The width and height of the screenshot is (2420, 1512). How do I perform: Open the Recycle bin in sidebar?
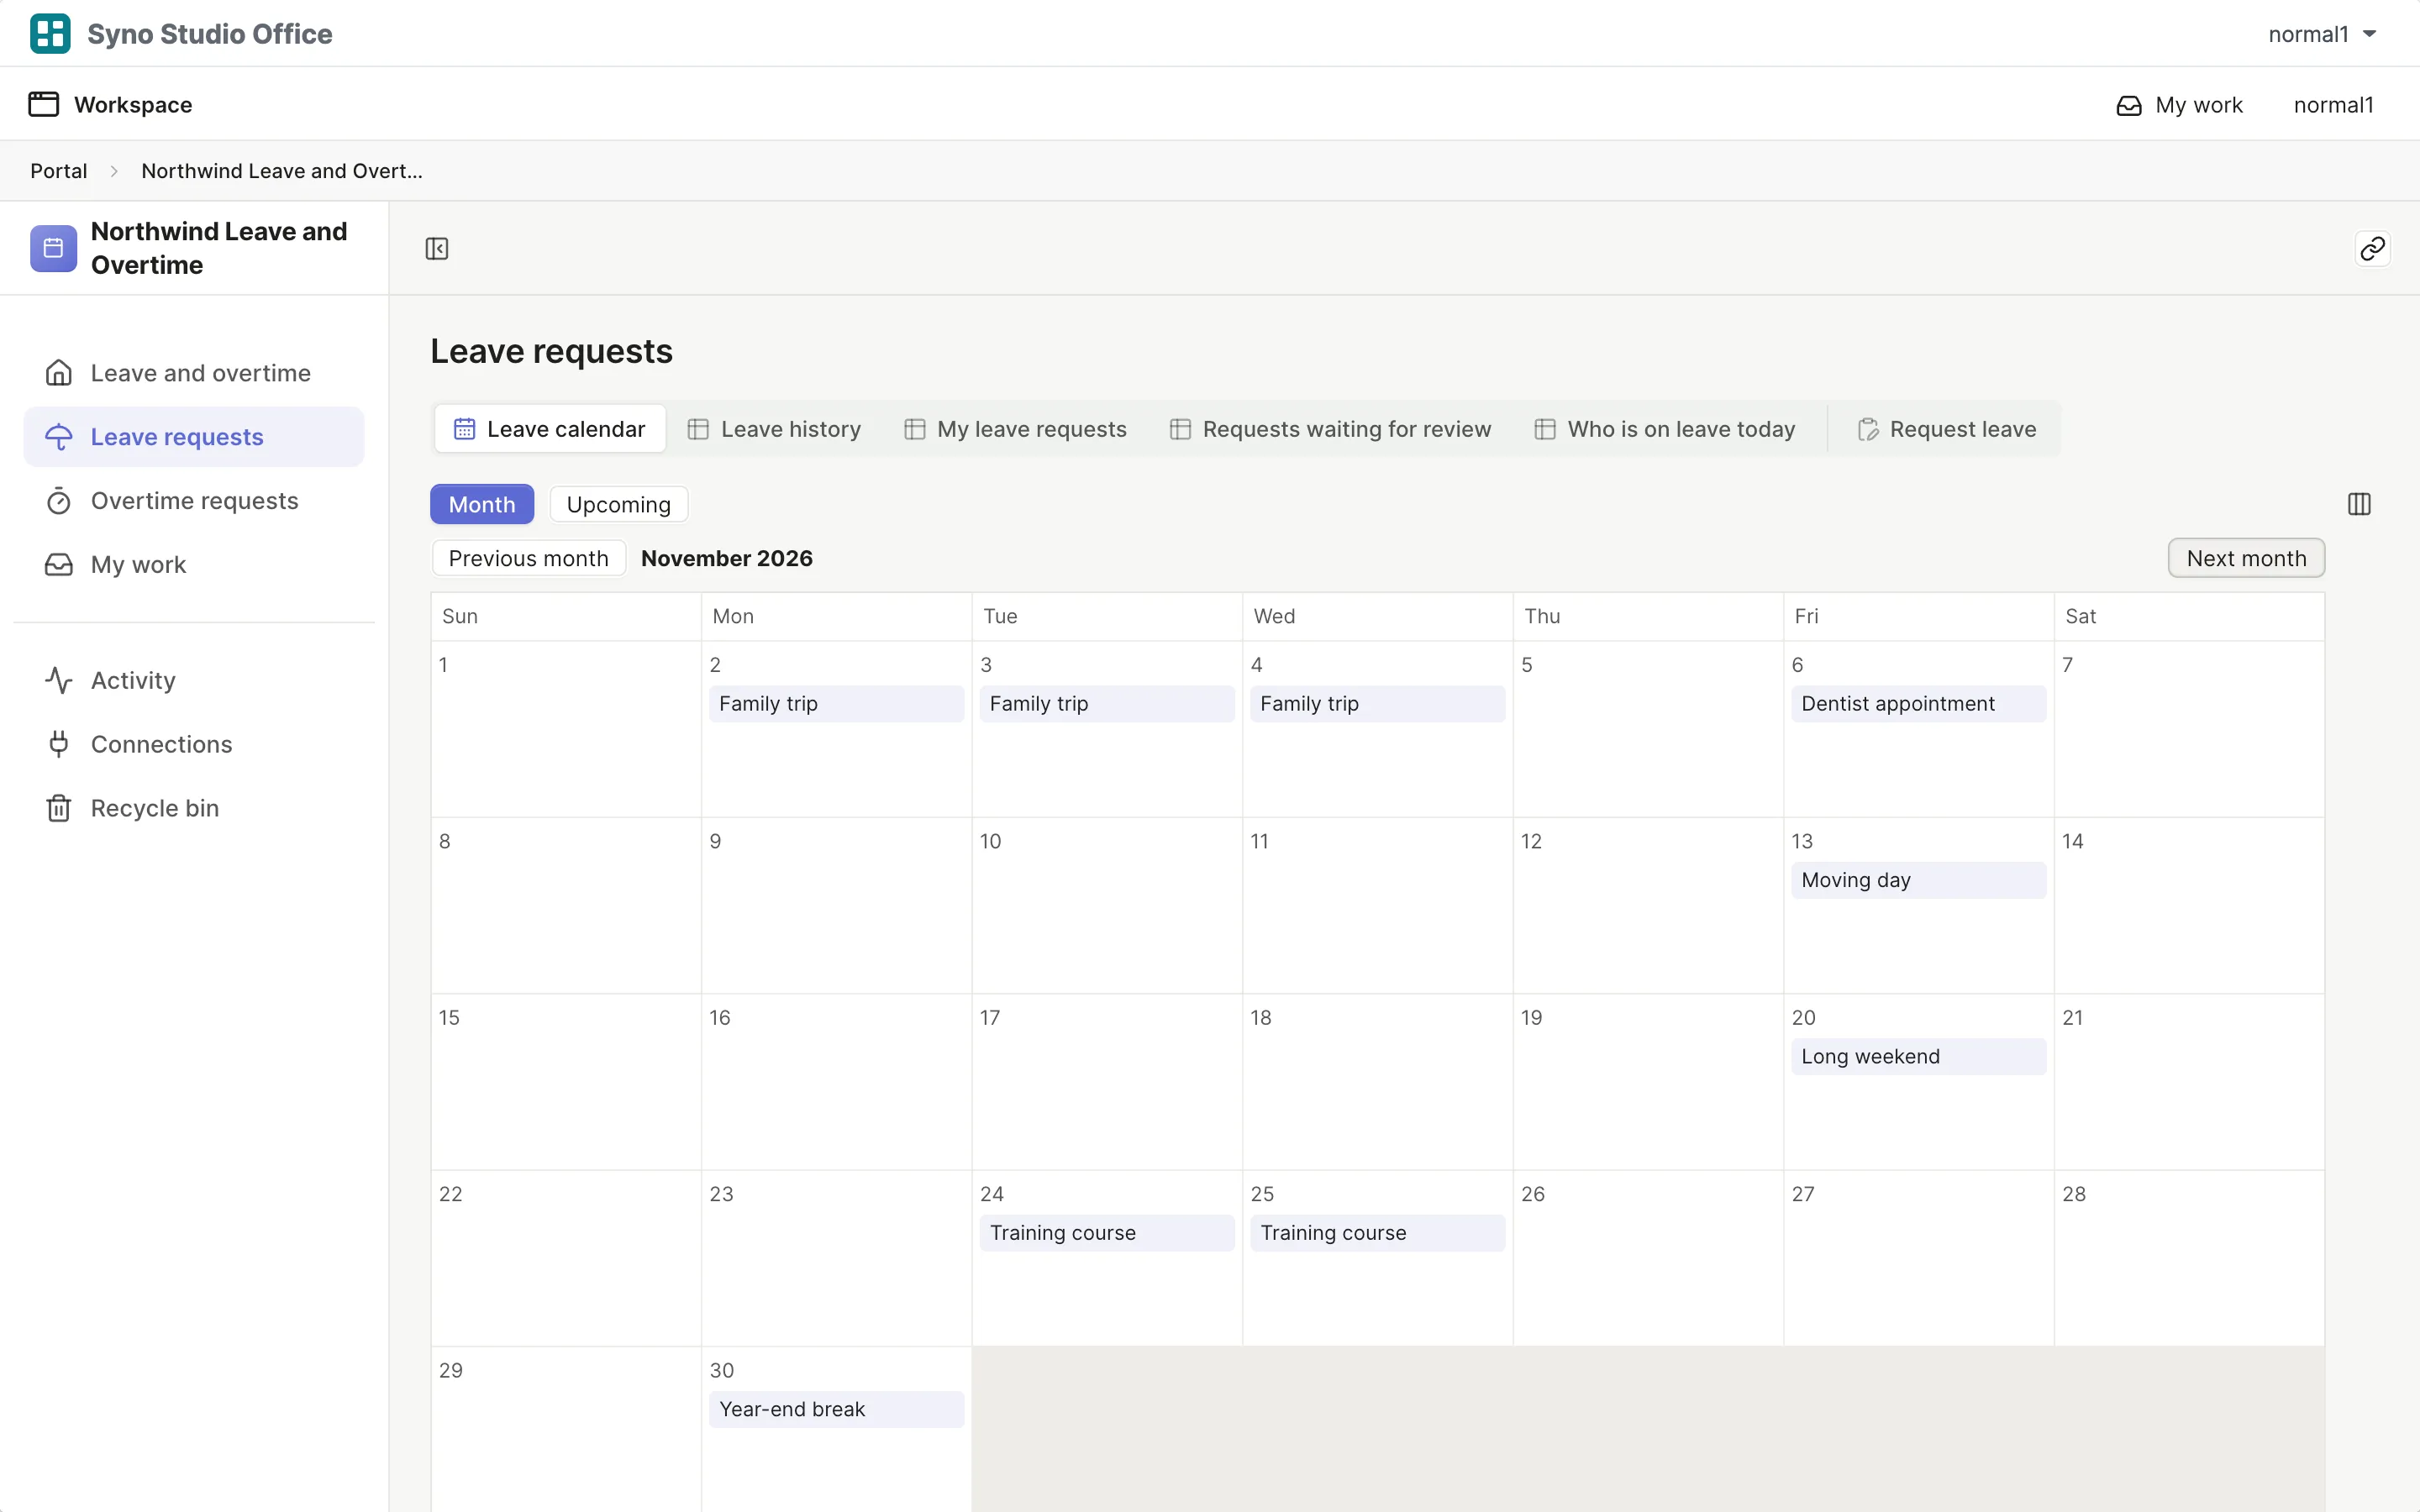(x=194, y=808)
